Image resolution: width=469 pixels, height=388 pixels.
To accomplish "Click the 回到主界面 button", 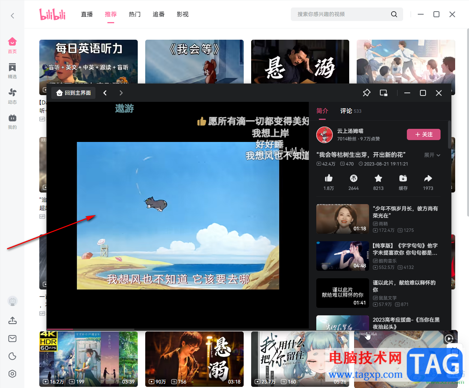I will click(x=73, y=93).
